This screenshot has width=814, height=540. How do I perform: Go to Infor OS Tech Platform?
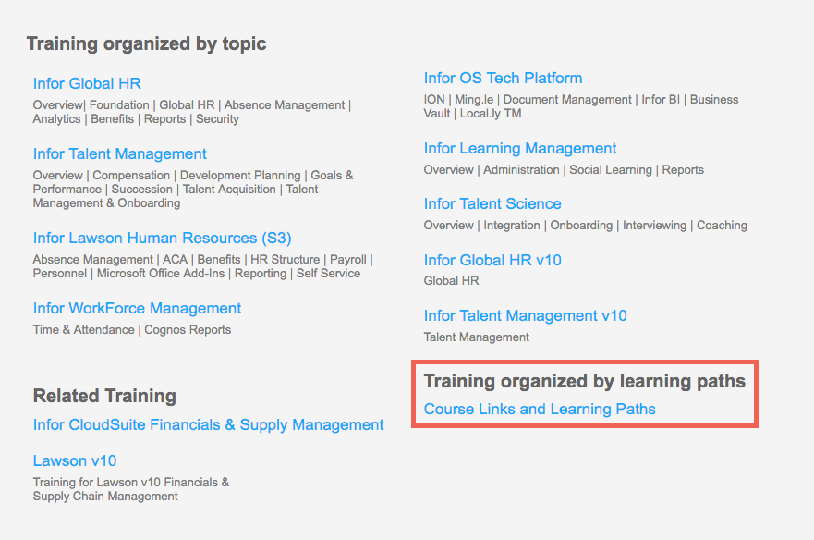(x=503, y=78)
